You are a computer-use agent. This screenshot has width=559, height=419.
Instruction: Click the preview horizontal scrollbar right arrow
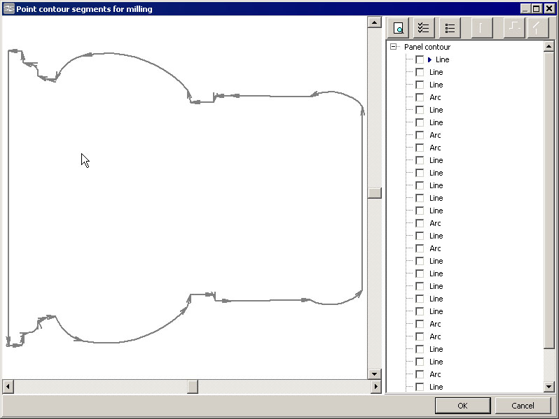coord(375,387)
